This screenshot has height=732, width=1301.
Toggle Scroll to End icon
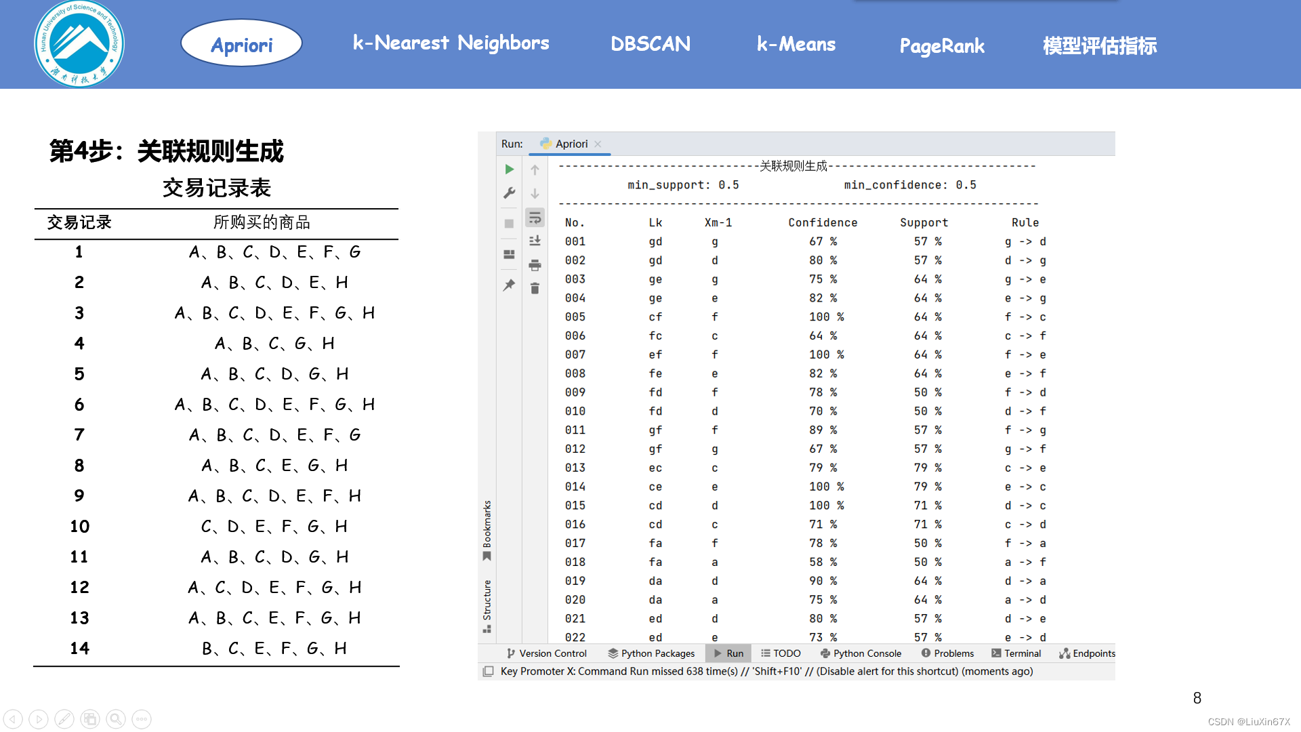pyautogui.click(x=535, y=241)
